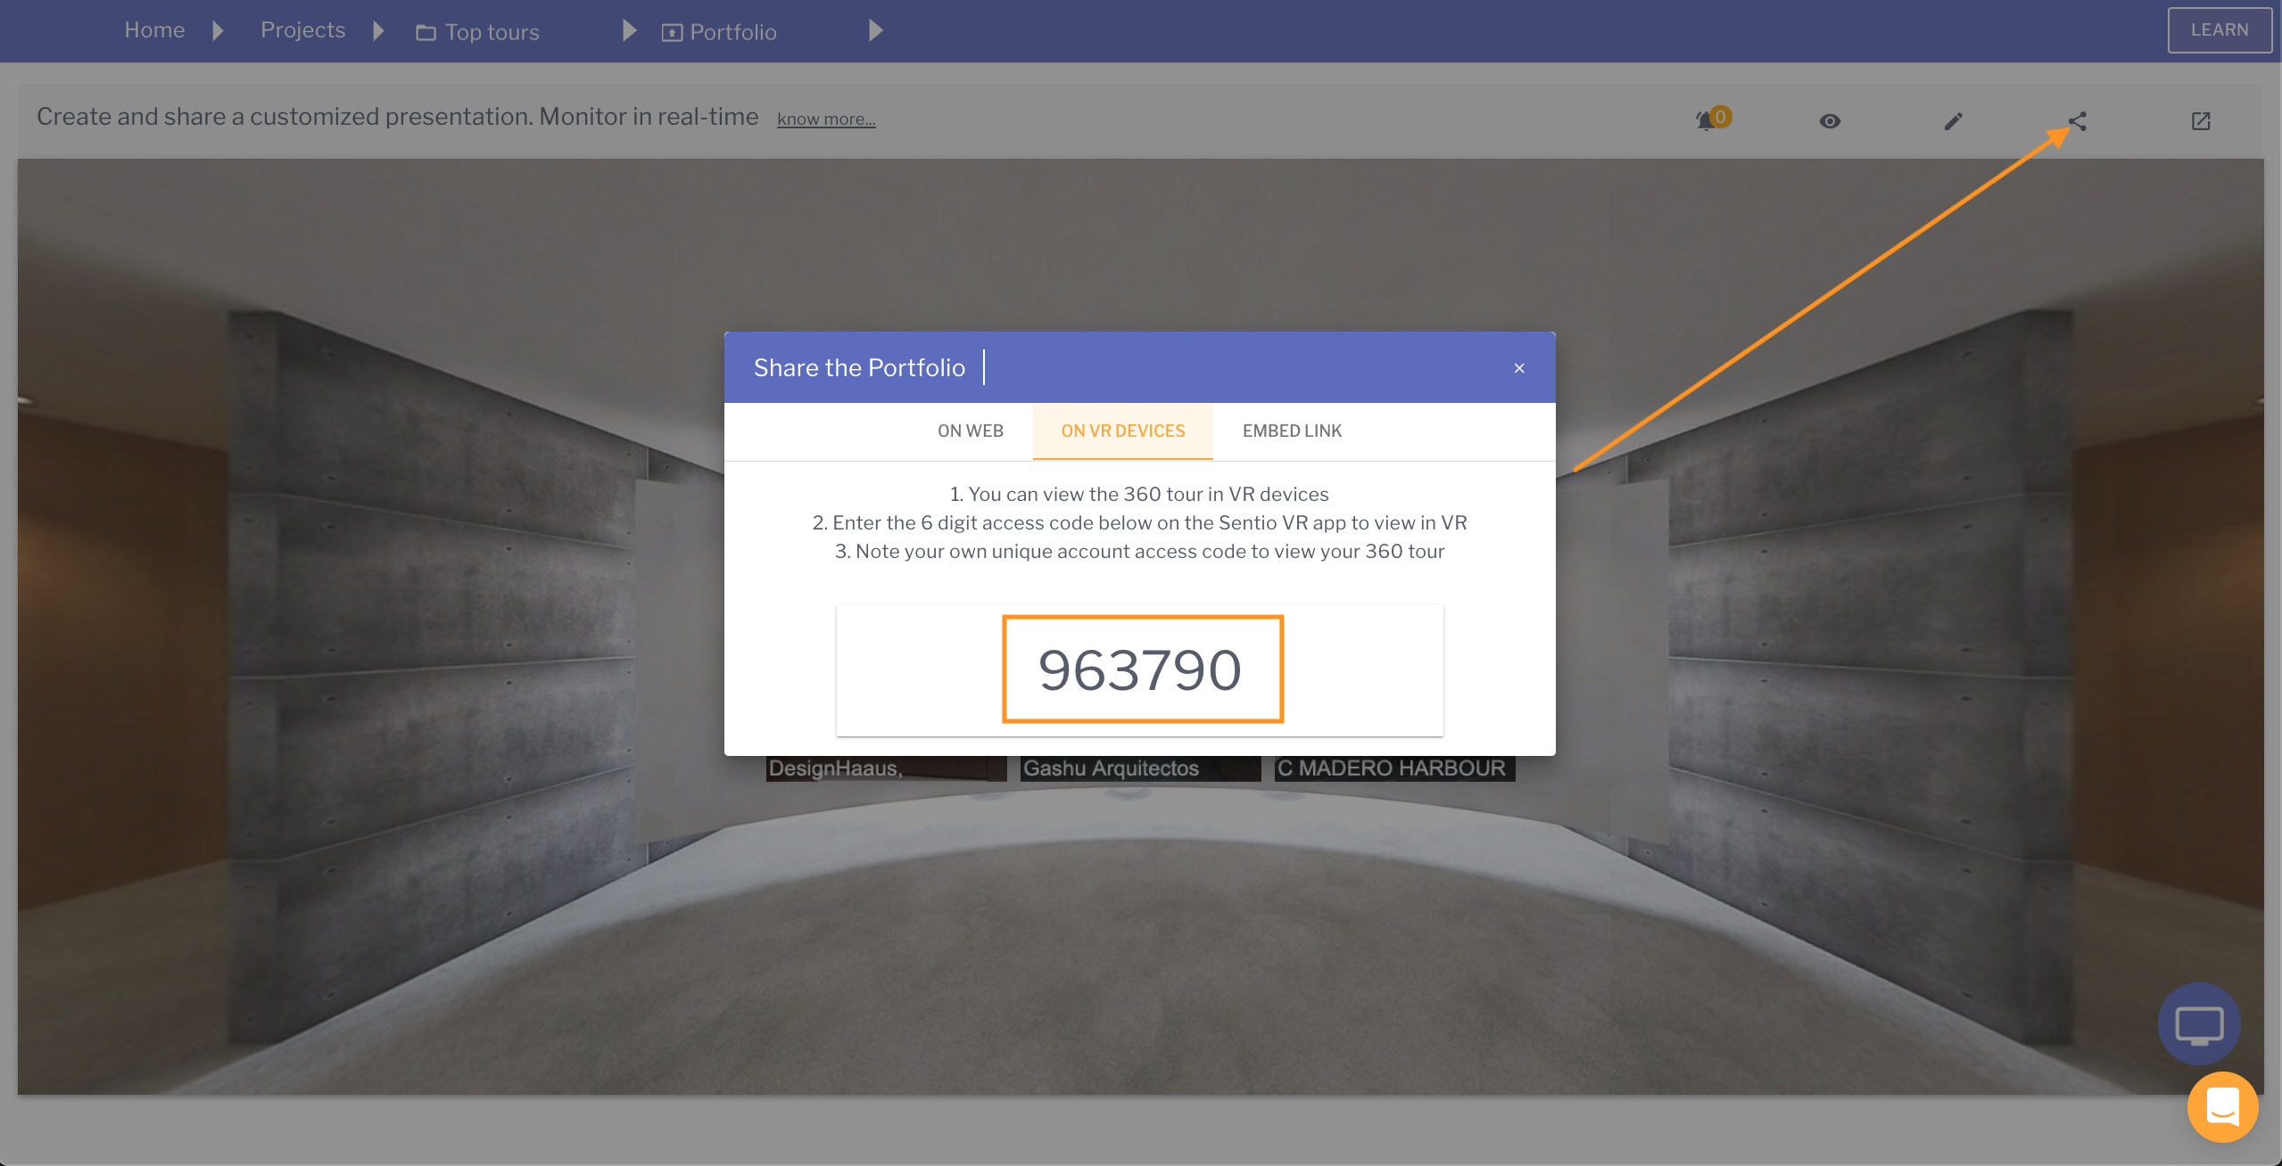Viewport: 2282px width, 1166px height.
Task: Click the notification bell icon
Action: (1707, 120)
